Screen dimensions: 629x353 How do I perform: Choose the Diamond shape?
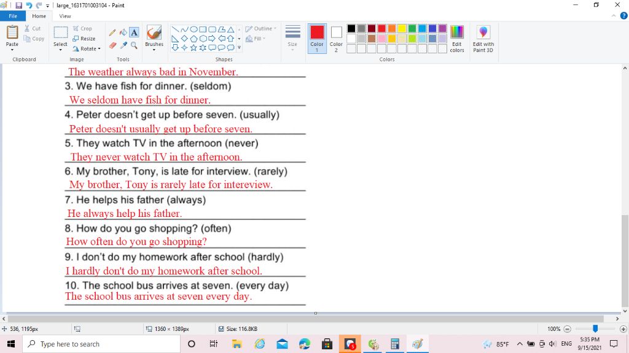click(184, 39)
